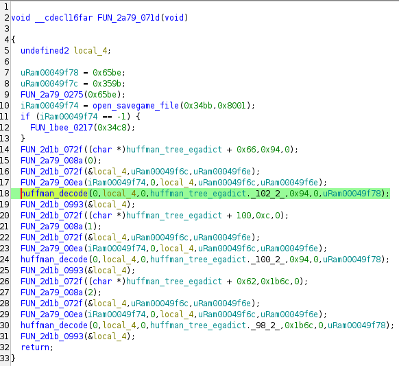The height and width of the screenshot is (366, 399).
Task: Click FUN_2a79_0275 call on line 9
Action: point(52,95)
